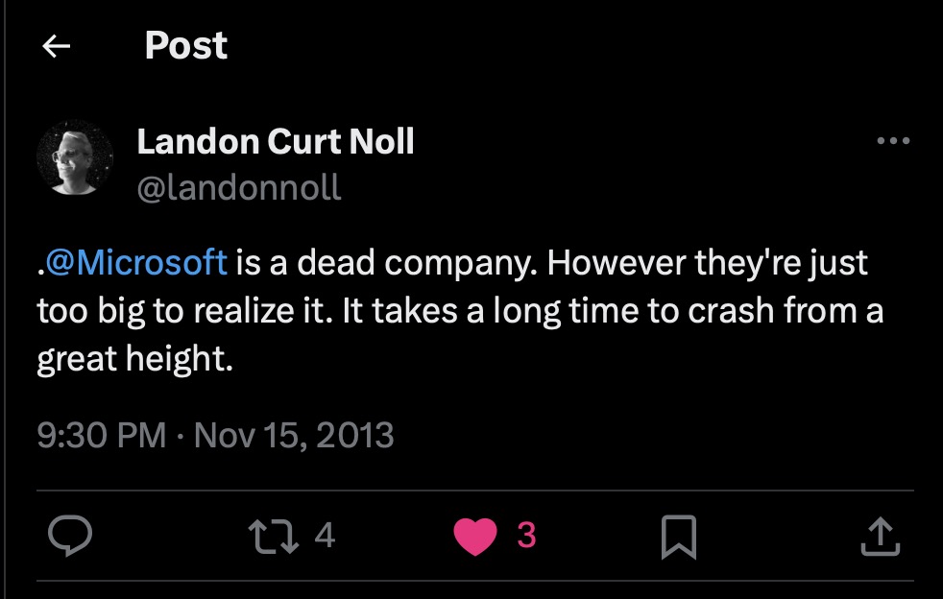View the like count of 3
Screen dimensions: 943x599
[526, 535]
